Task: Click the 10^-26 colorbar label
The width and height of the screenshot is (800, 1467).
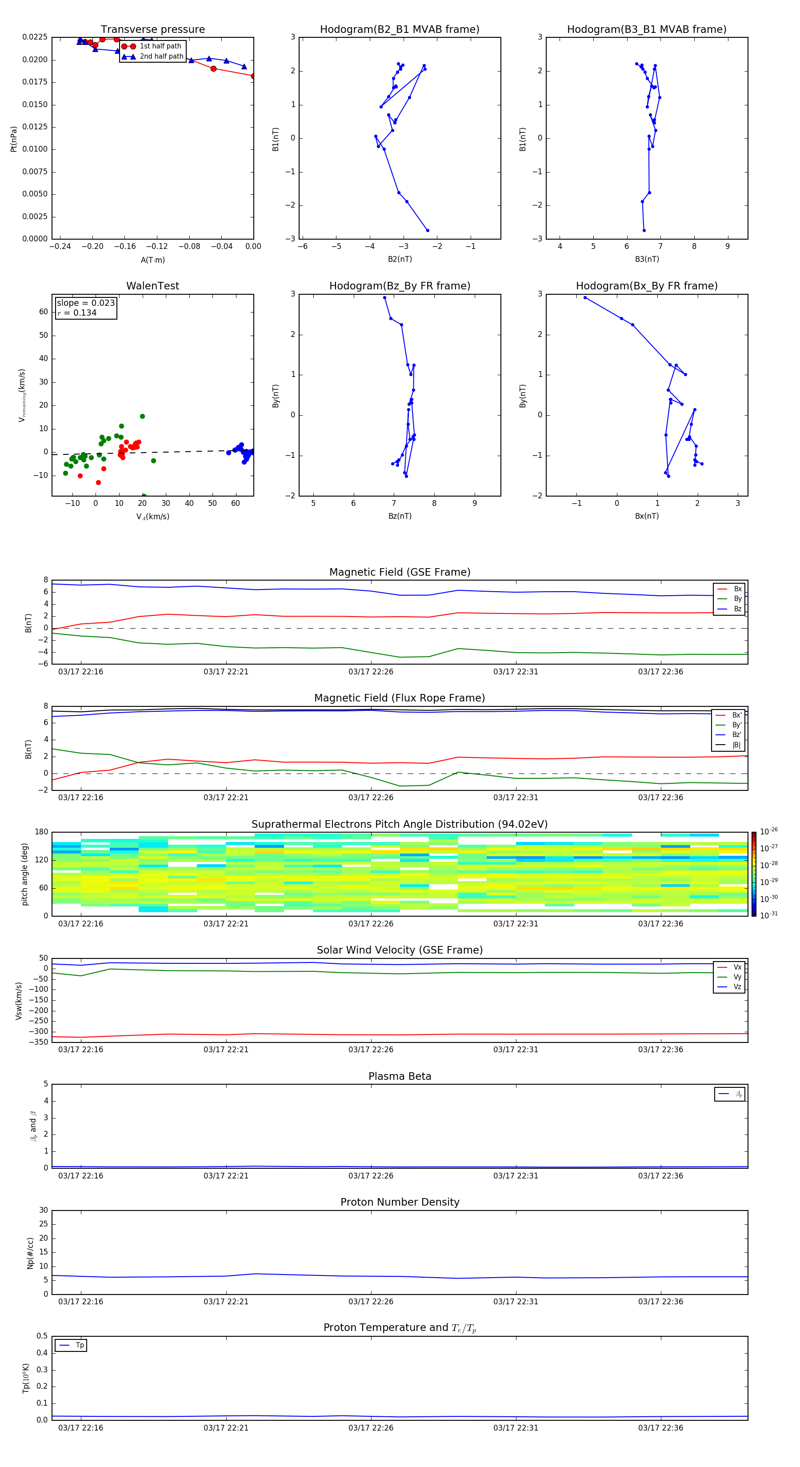Action: [x=769, y=831]
